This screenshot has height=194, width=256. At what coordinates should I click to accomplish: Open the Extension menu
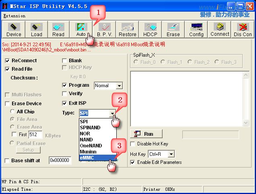[14, 16]
